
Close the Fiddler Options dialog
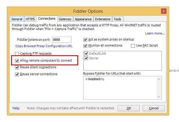[x=164, y=11]
